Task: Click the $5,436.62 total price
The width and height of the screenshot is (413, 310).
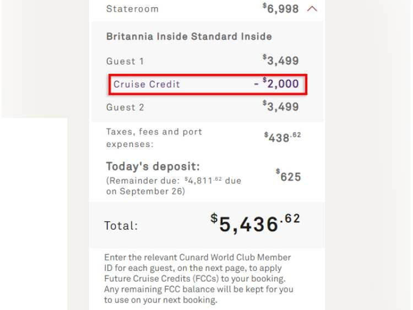Action: [x=256, y=224]
